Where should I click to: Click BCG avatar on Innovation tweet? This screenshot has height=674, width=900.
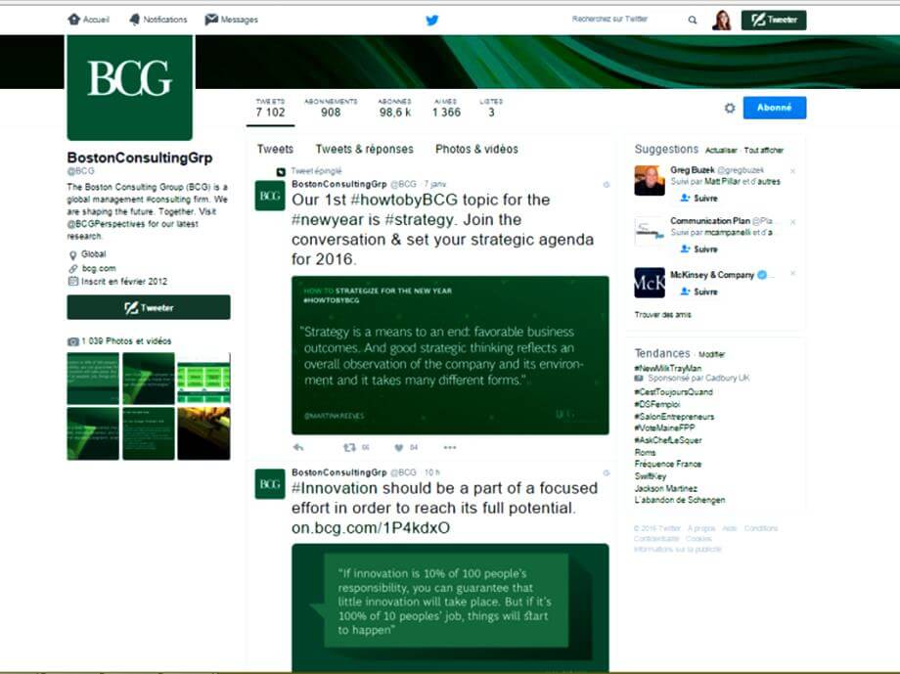click(270, 484)
